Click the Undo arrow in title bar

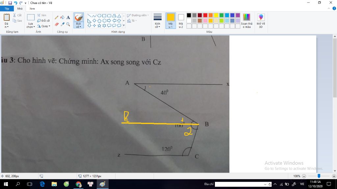click(x=15, y=3)
